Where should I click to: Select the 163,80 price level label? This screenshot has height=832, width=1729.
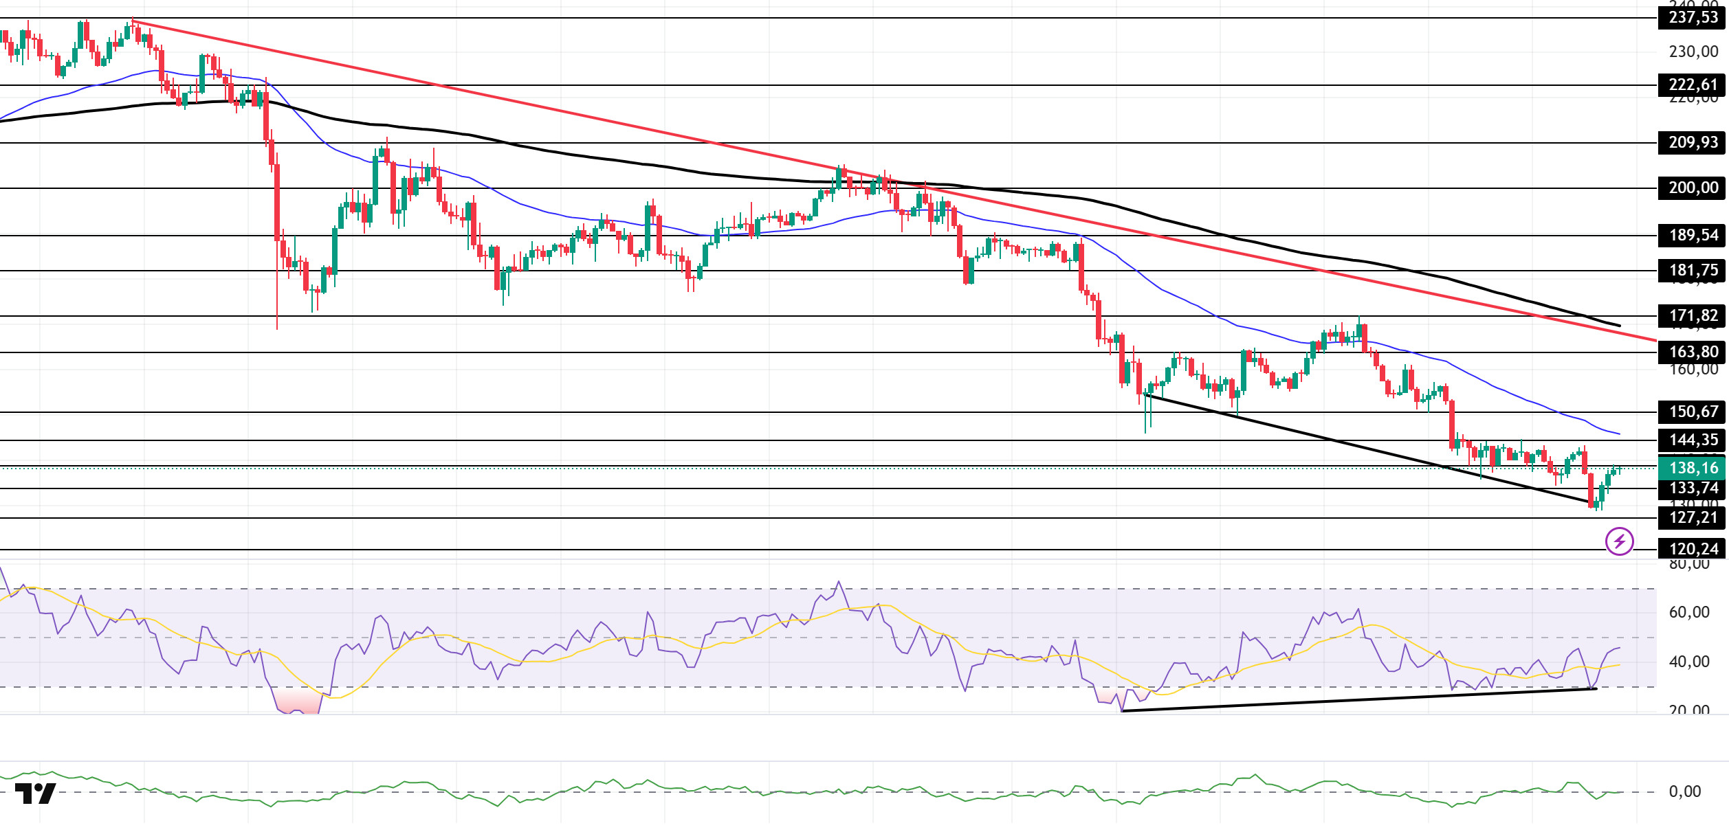pos(1693,352)
